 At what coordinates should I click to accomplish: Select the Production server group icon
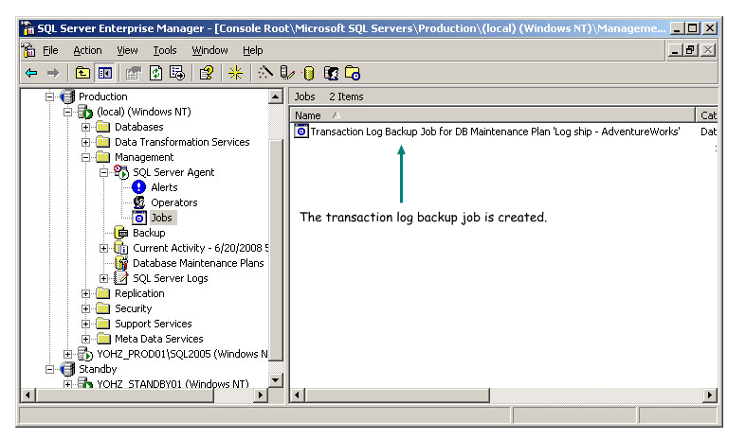[x=67, y=97]
